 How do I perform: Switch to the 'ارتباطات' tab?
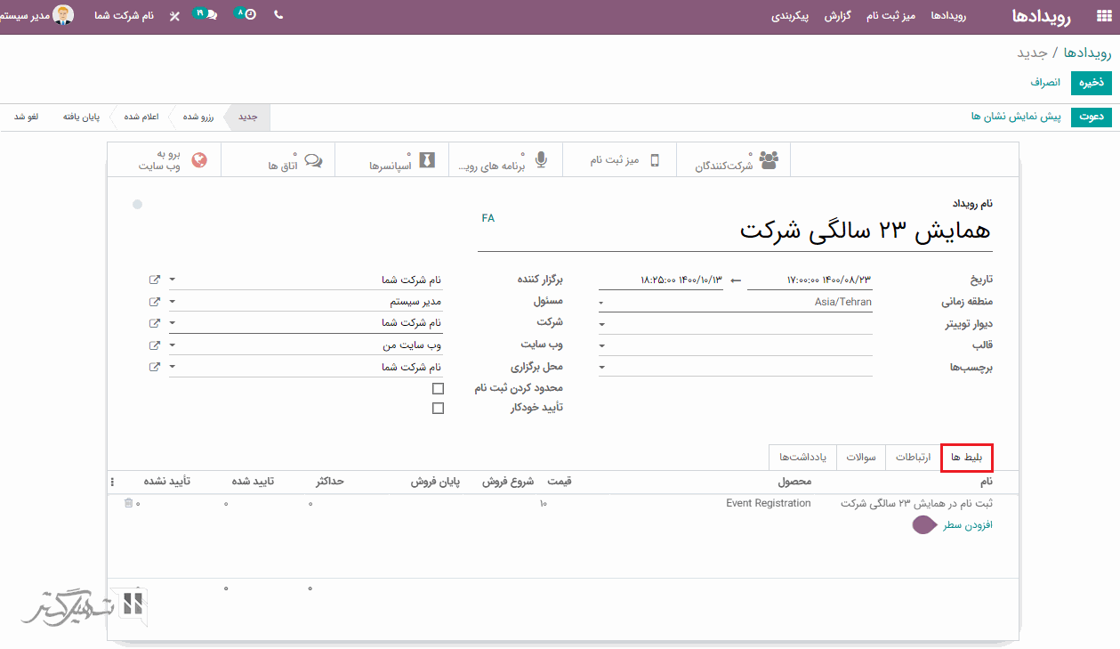(913, 458)
